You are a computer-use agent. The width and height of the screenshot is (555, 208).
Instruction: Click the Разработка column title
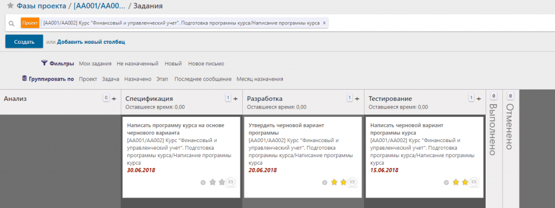click(x=264, y=99)
